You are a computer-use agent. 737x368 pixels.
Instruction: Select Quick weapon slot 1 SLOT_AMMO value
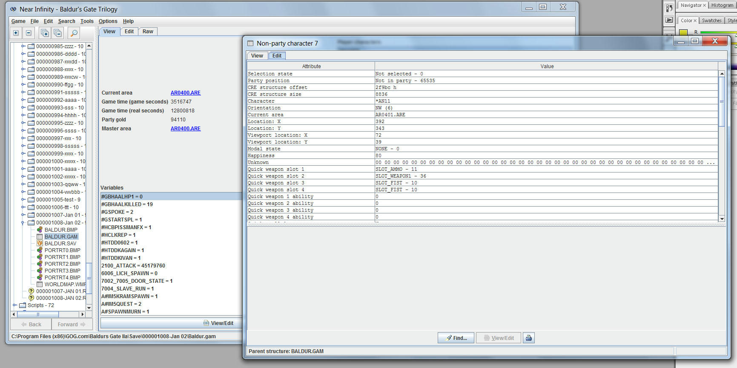(546, 169)
